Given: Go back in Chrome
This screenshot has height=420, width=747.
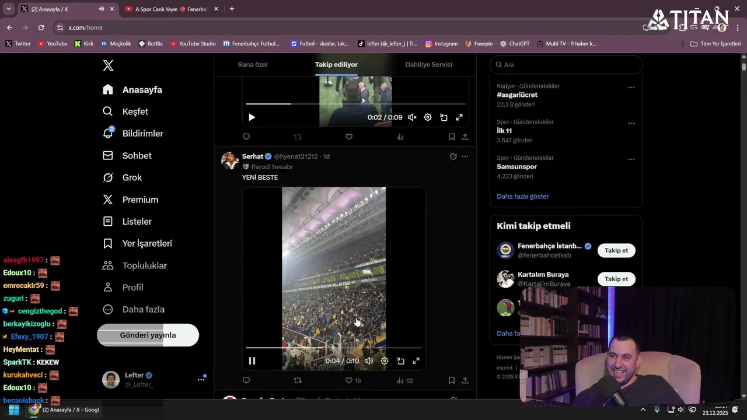Looking at the screenshot, I should (9, 27).
